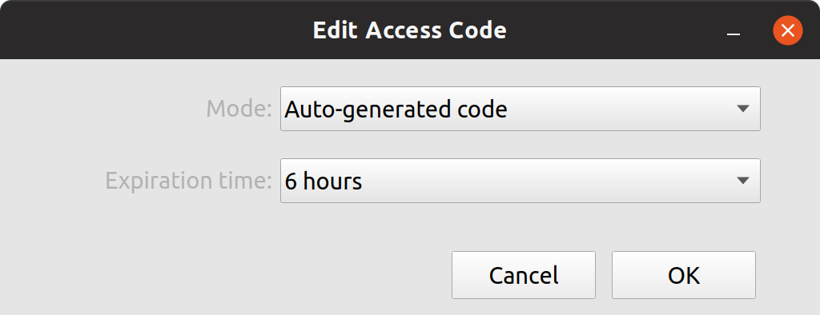Image resolution: width=820 pixels, height=315 pixels.
Task: Open the Mode dropdown
Action: point(520,109)
